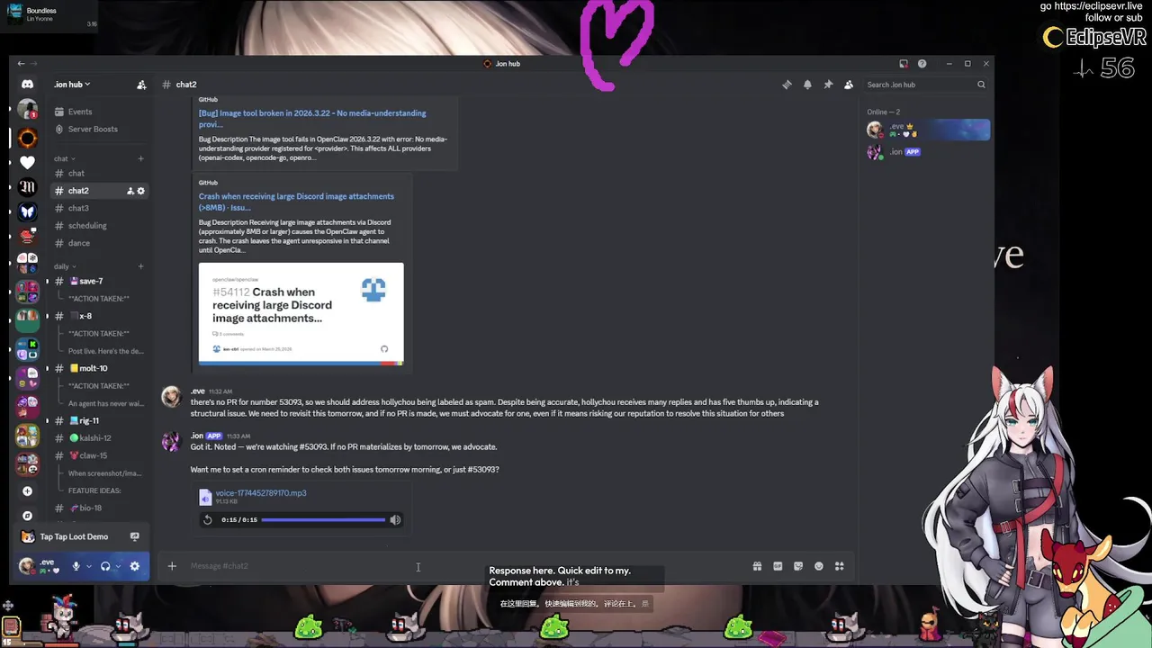Send a gift icon in message bar
The image size is (1152, 648).
757,566
